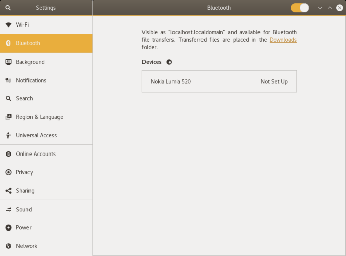This screenshot has height=256, width=346.
Task: Click the down chevron in title bar
Action: pyautogui.click(x=320, y=8)
